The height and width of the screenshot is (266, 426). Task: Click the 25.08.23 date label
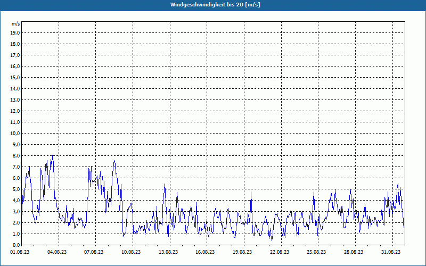point(316,252)
